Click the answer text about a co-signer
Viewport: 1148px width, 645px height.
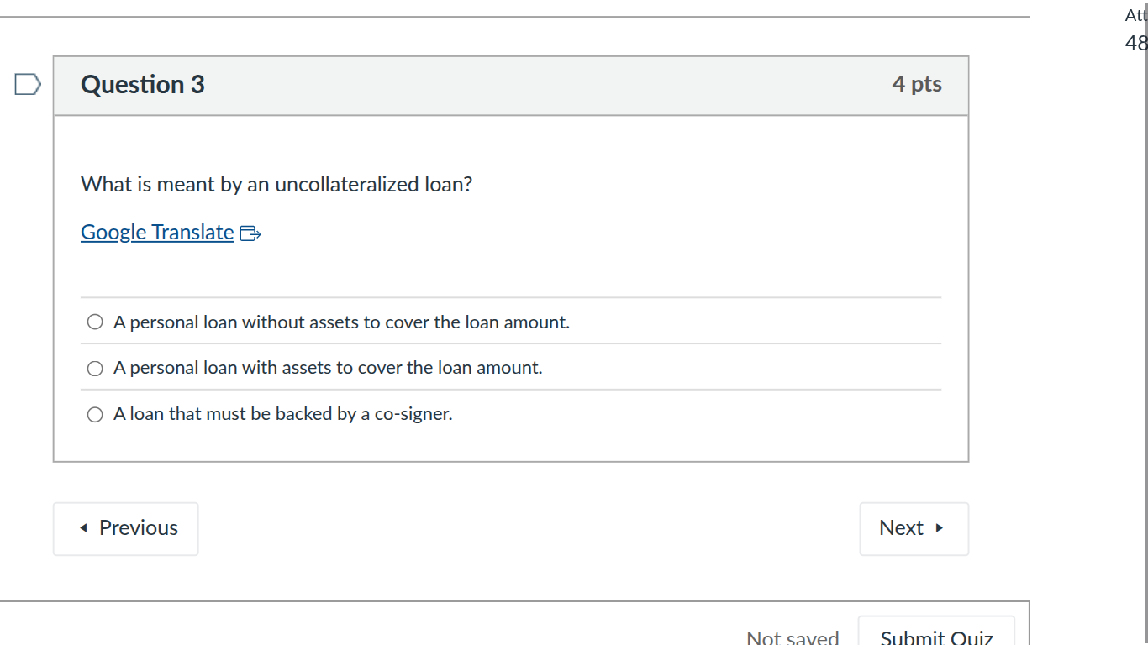coord(282,414)
